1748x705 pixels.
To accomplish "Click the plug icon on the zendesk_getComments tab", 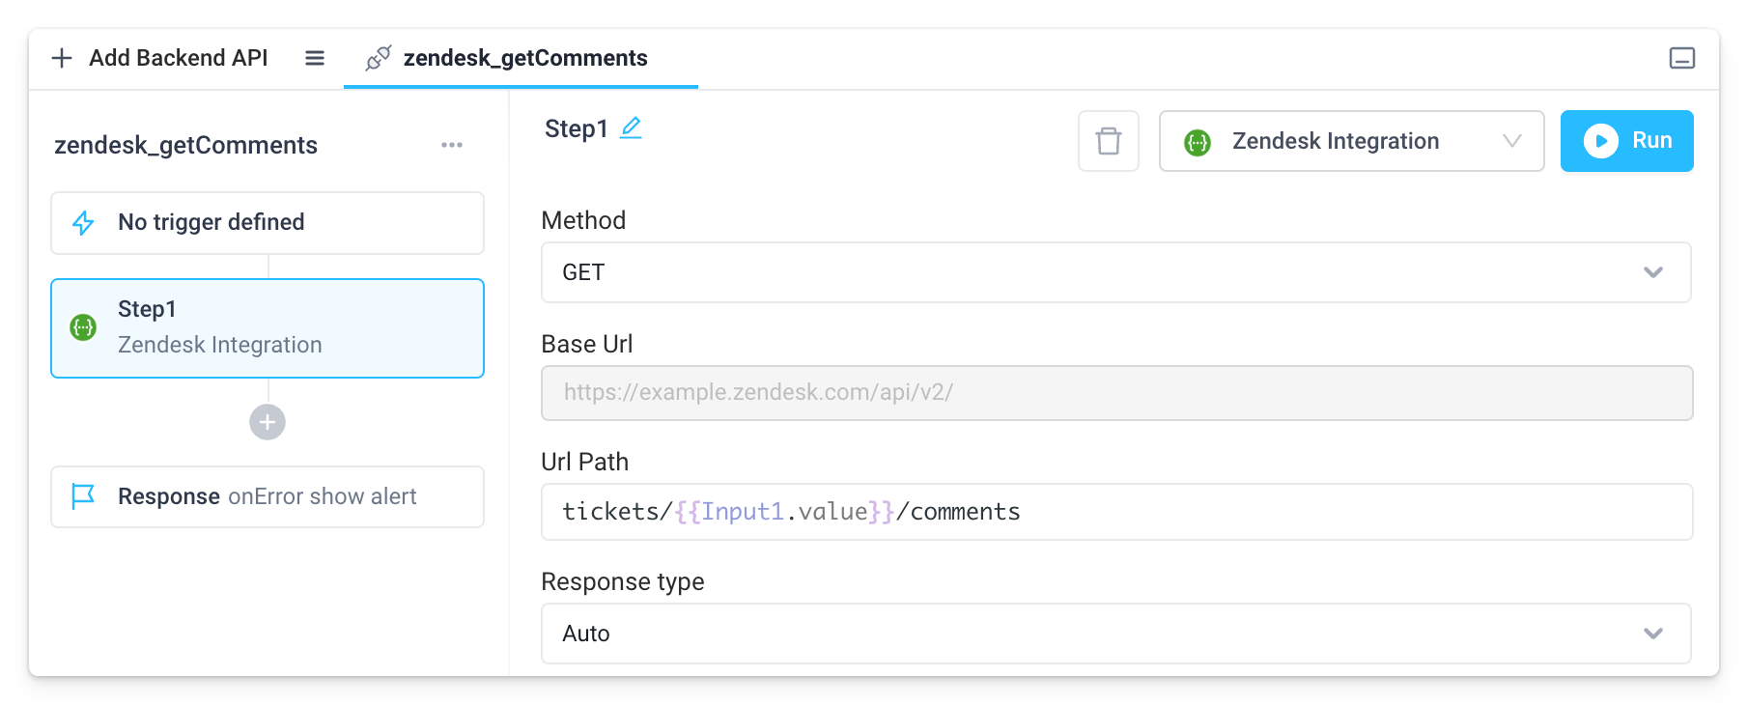I will point(379,58).
